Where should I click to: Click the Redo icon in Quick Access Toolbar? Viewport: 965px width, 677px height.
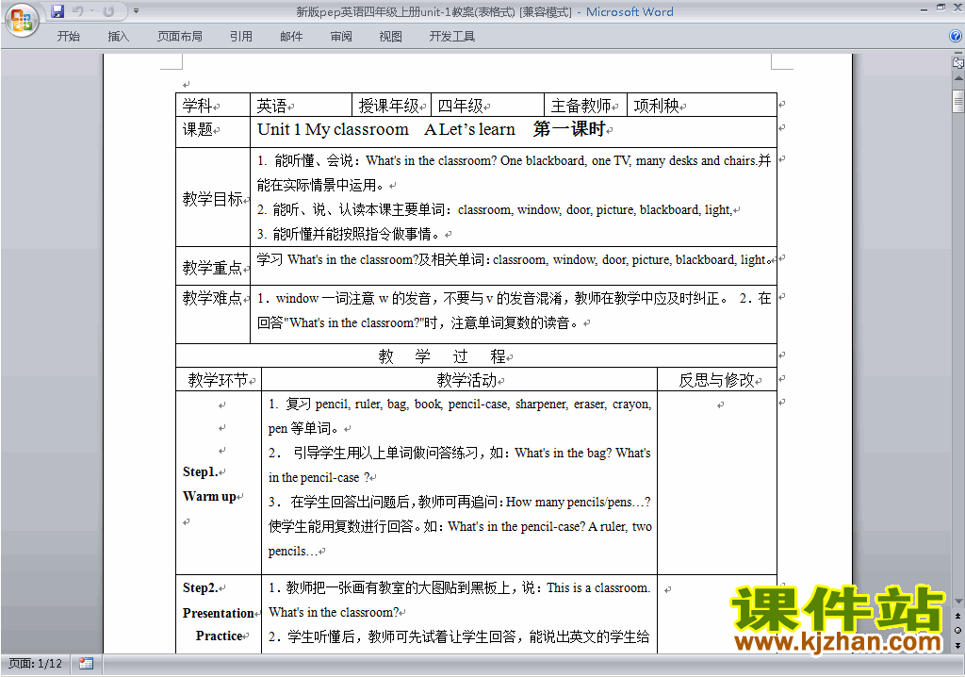[x=108, y=11]
